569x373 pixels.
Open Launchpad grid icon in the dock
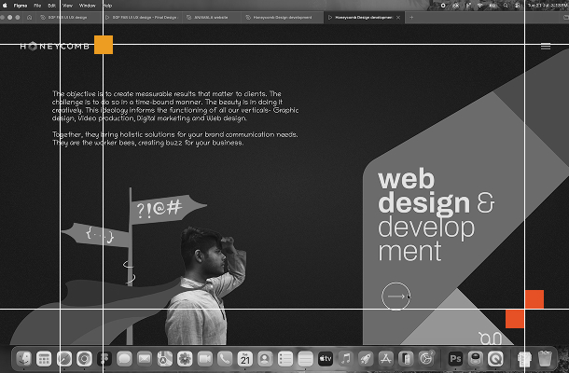pyautogui.click(x=44, y=359)
